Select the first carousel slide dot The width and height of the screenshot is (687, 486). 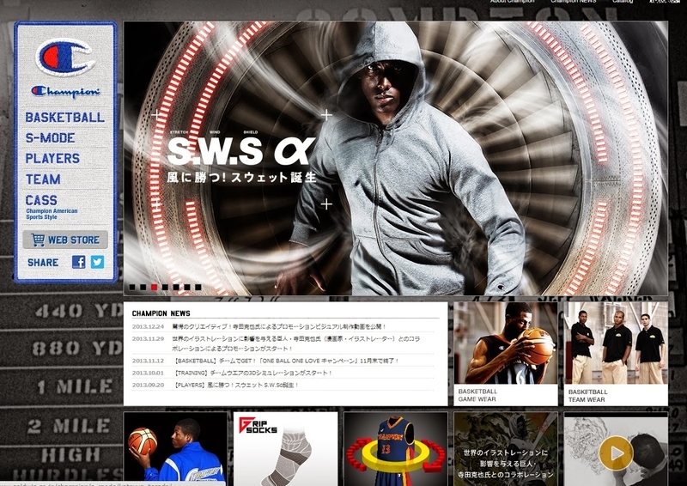[132, 288]
